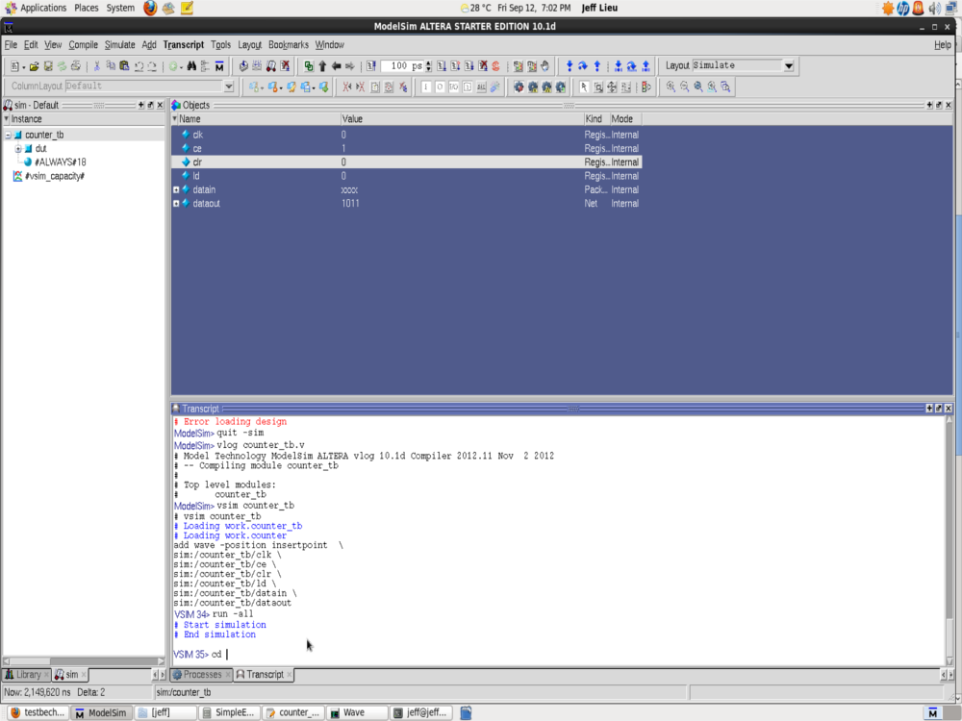Select the Transcript tab at bottom

click(x=264, y=675)
